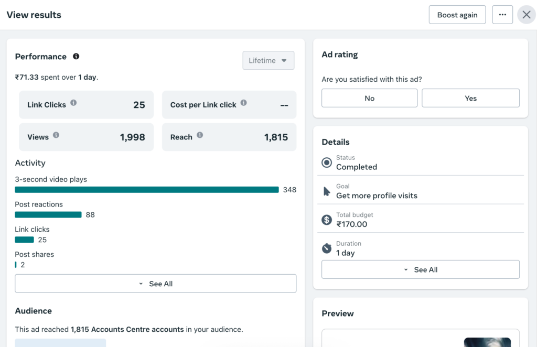Click the Goal cursor icon

tap(327, 191)
